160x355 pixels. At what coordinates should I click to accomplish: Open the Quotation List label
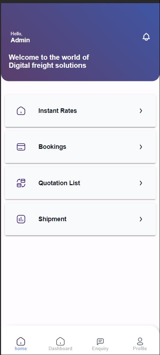click(x=59, y=183)
